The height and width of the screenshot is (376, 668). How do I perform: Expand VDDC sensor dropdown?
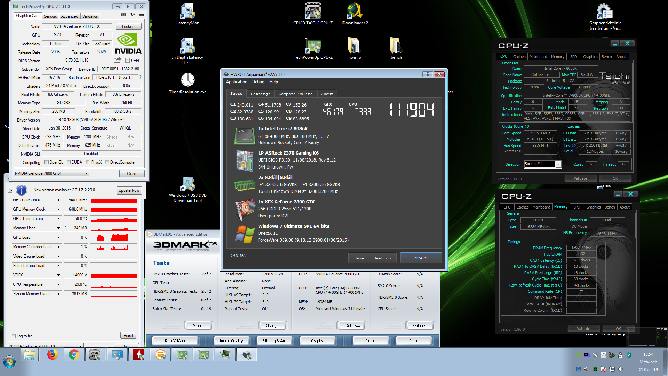[x=58, y=275]
